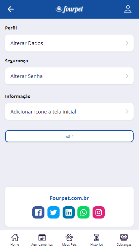The image size is (139, 249).
Task: Open the Instagram social icon
Action: 99,212
